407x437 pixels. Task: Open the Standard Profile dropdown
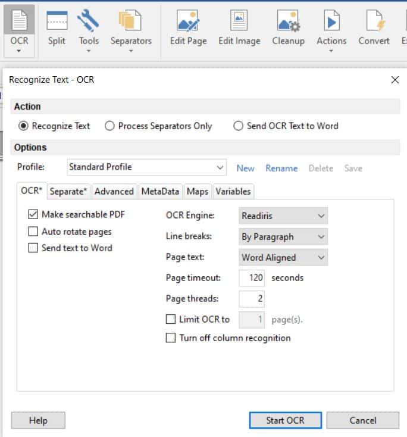click(x=146, y=167)
